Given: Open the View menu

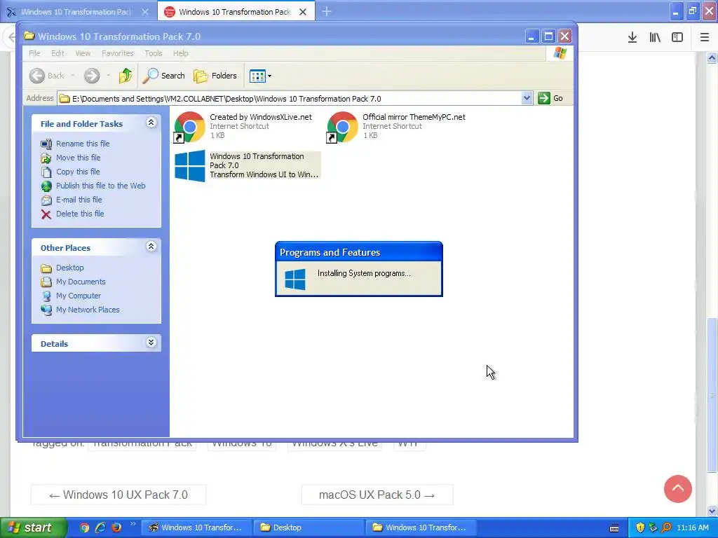Looking at the screenshot, I should 83,53.
